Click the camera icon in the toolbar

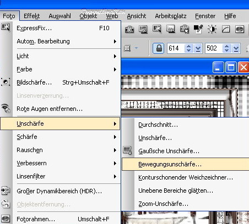pyautogui.click(x=129, y=29)
